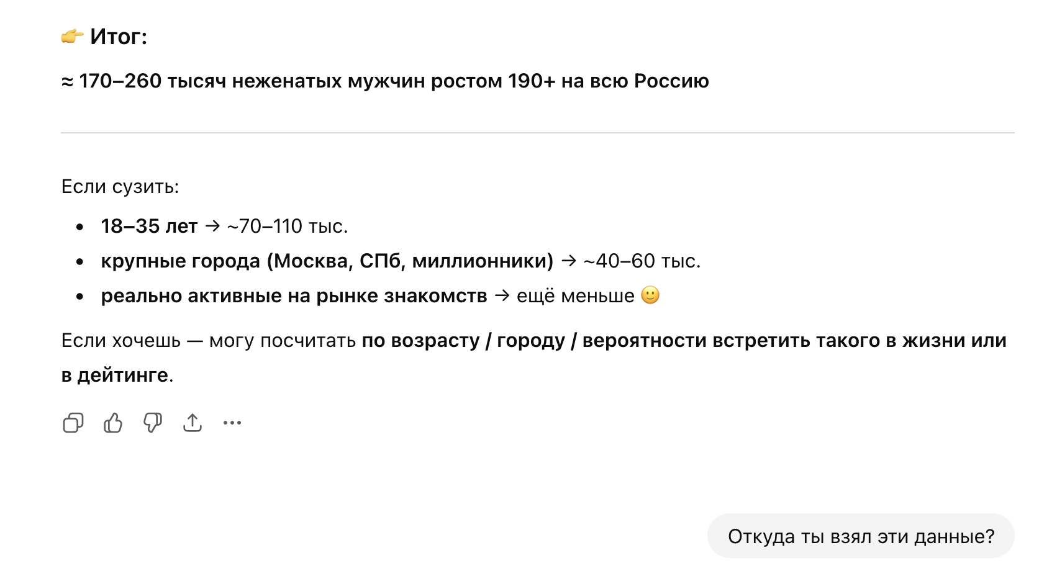
Task: Click 'реально активные на рынке знакомств' bullet text
Action: (x=294, y=295)
